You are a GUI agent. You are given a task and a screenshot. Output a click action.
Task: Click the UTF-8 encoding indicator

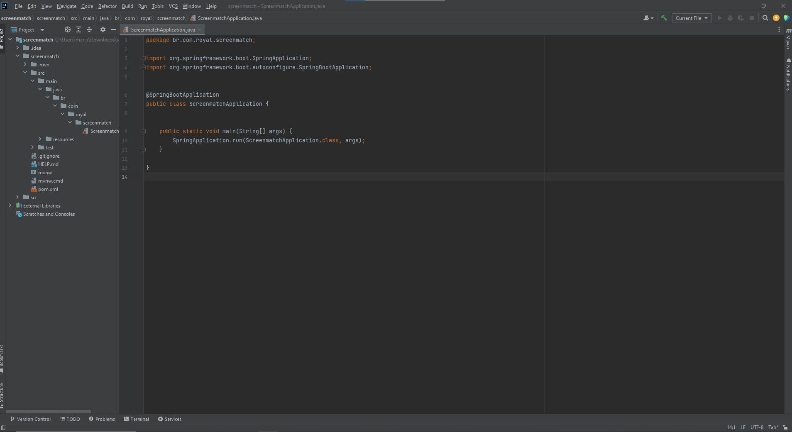757,427
